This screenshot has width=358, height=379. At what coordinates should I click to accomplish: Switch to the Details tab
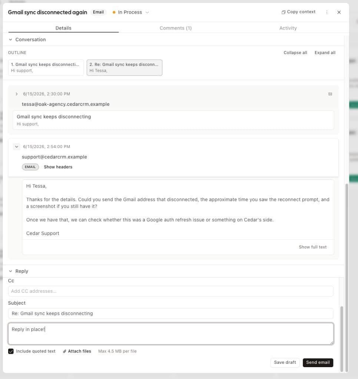tap(63, 28)
